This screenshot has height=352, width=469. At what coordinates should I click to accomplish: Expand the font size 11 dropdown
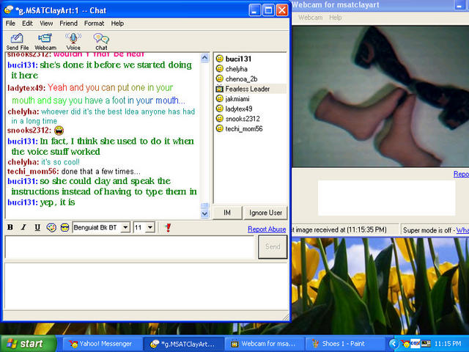[x=150, y=227]
